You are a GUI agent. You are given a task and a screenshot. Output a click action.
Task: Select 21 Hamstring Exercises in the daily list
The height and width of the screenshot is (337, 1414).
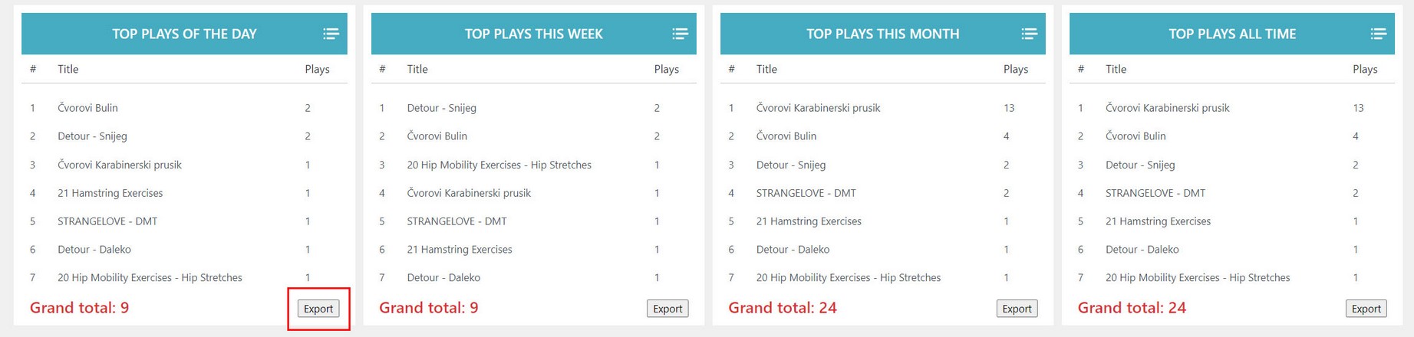(x=110, y=193)
